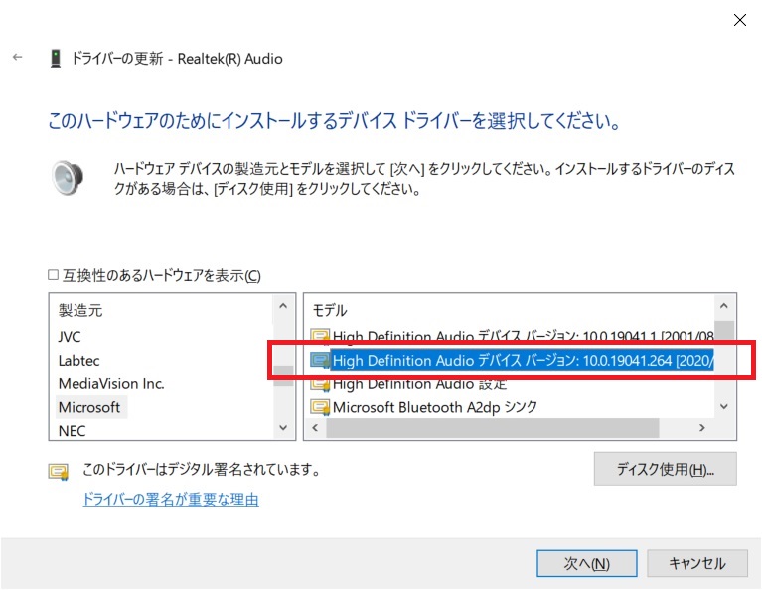
Task: Click the 製造元 column header
Action: coord(80,310)
